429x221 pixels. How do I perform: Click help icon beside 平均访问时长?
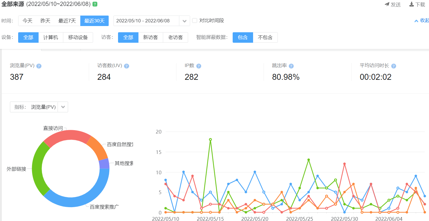coord(394,66)
